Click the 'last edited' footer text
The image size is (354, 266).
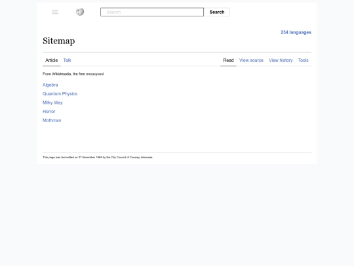(x=98, y=158)
